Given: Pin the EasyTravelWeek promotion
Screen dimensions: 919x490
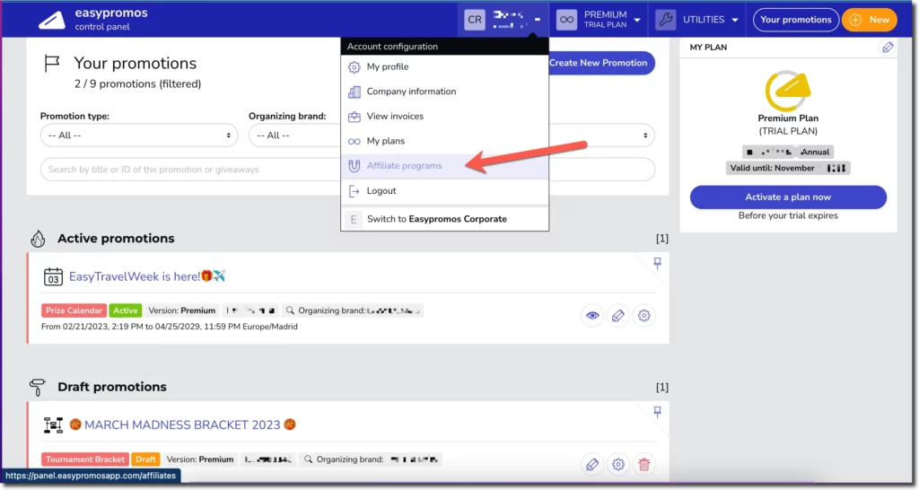Looking at the screenshot, I should point(658,263).
